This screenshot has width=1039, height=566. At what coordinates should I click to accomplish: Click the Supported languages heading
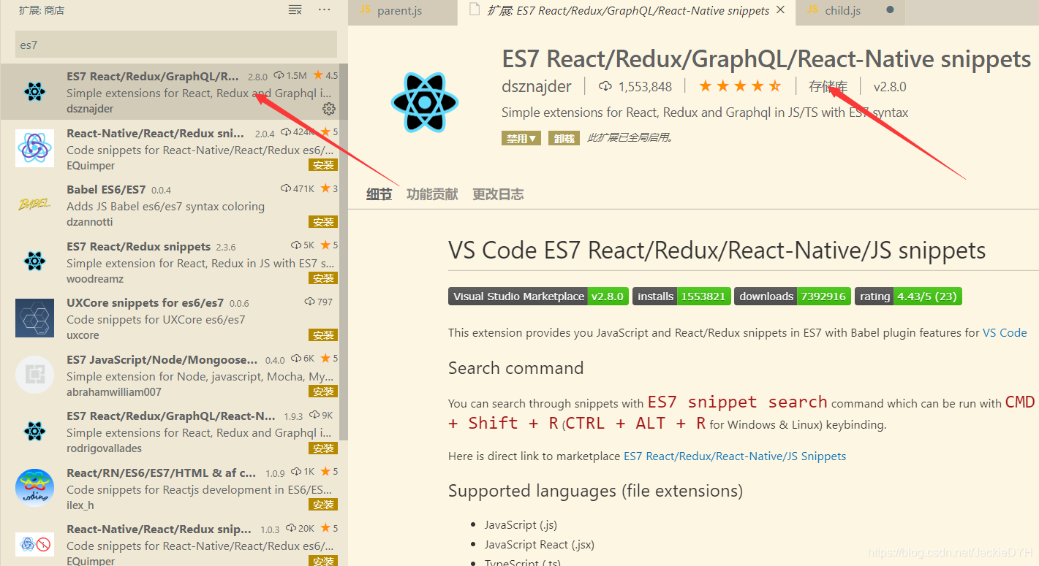[x=595, y=490]
